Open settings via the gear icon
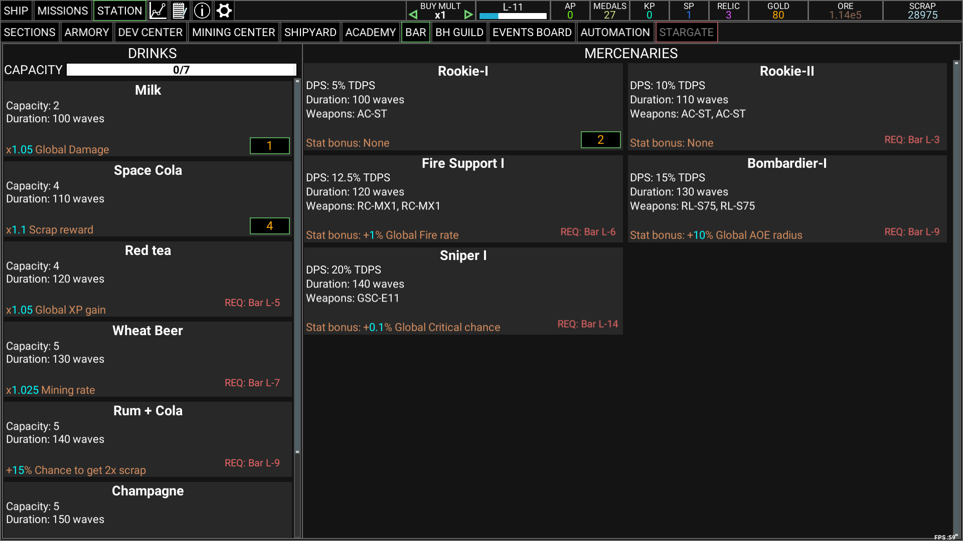Screen dimensions: 963x541 point(224,10)
